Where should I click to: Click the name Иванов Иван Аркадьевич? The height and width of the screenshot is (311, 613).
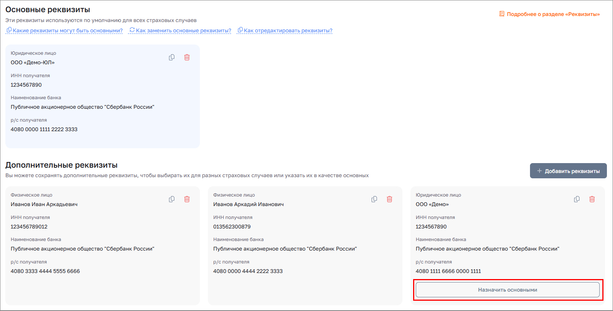[x=44, y=204]
